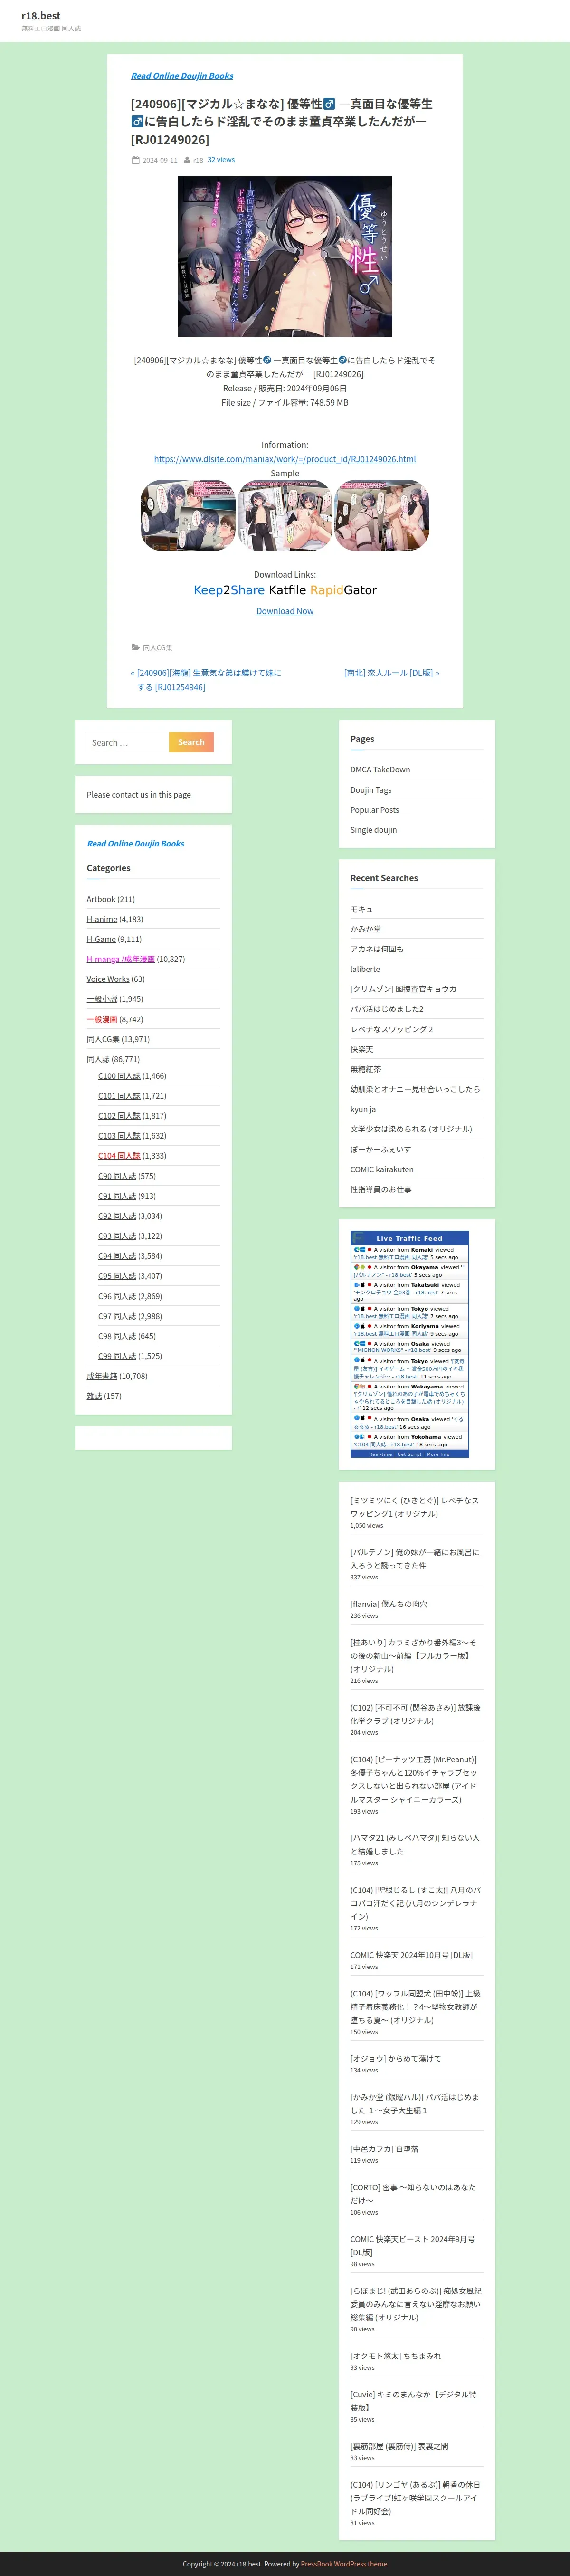Open the Popular Posts page
This screenshot has width=570, height=2576.
[x=375, y=810]
